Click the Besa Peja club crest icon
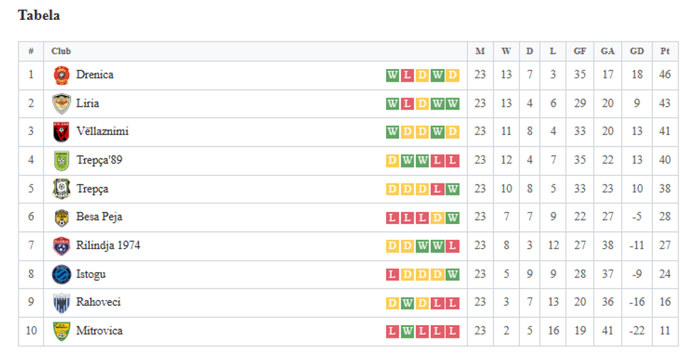Image resolution: width=698 pixels, height=362 pixels. tap(62, 218)
